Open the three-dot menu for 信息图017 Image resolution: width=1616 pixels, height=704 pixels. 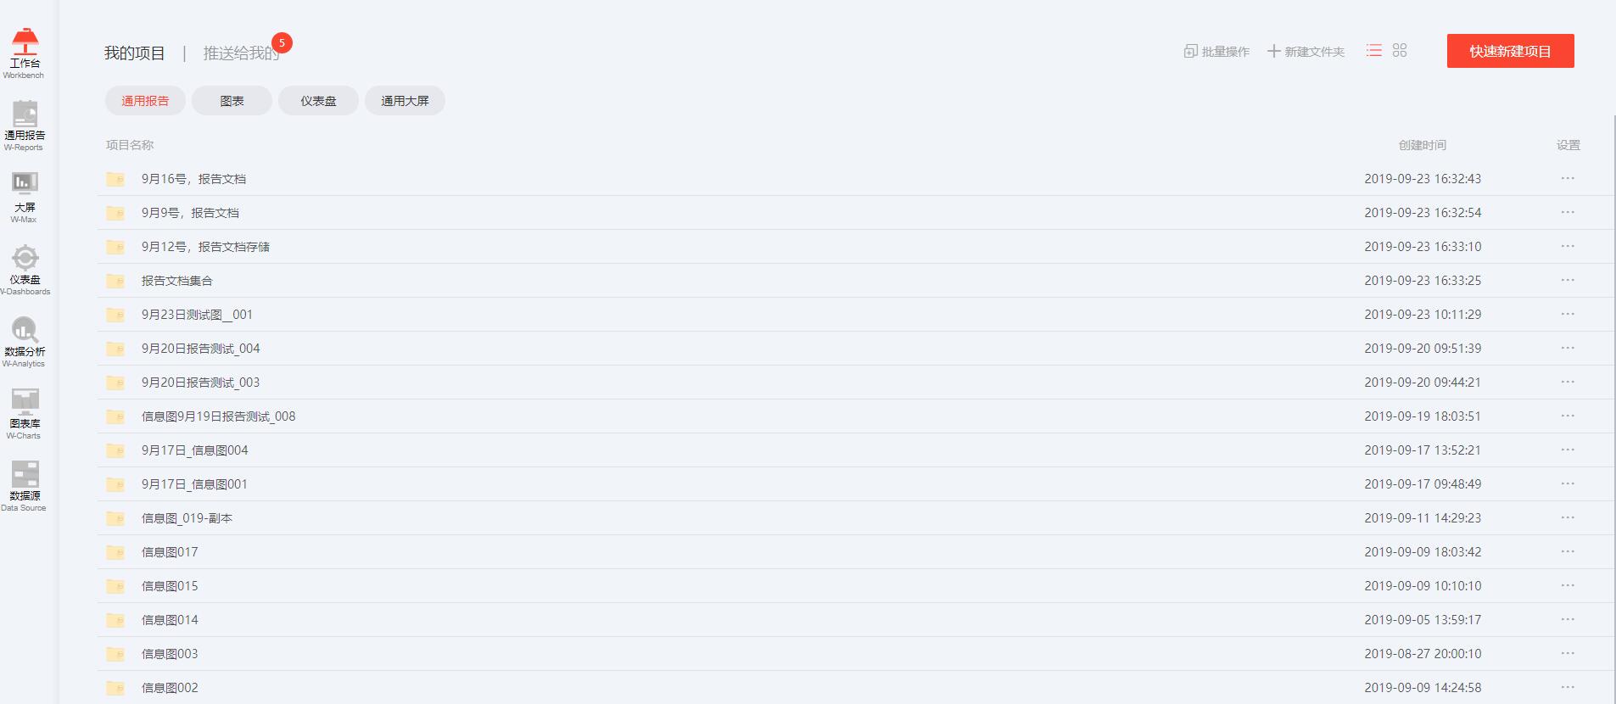(1568, 551)
